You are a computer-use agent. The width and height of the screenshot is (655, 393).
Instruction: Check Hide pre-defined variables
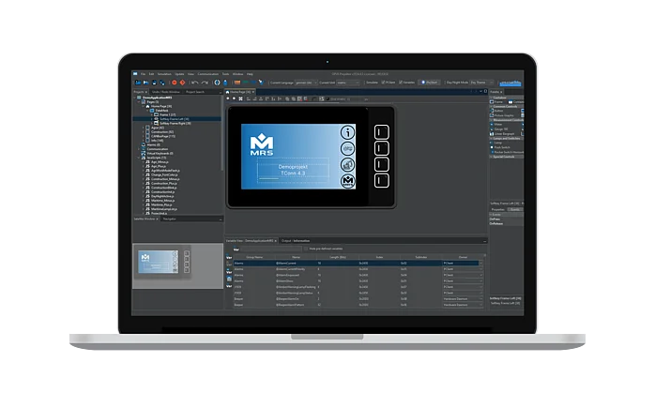306,249
